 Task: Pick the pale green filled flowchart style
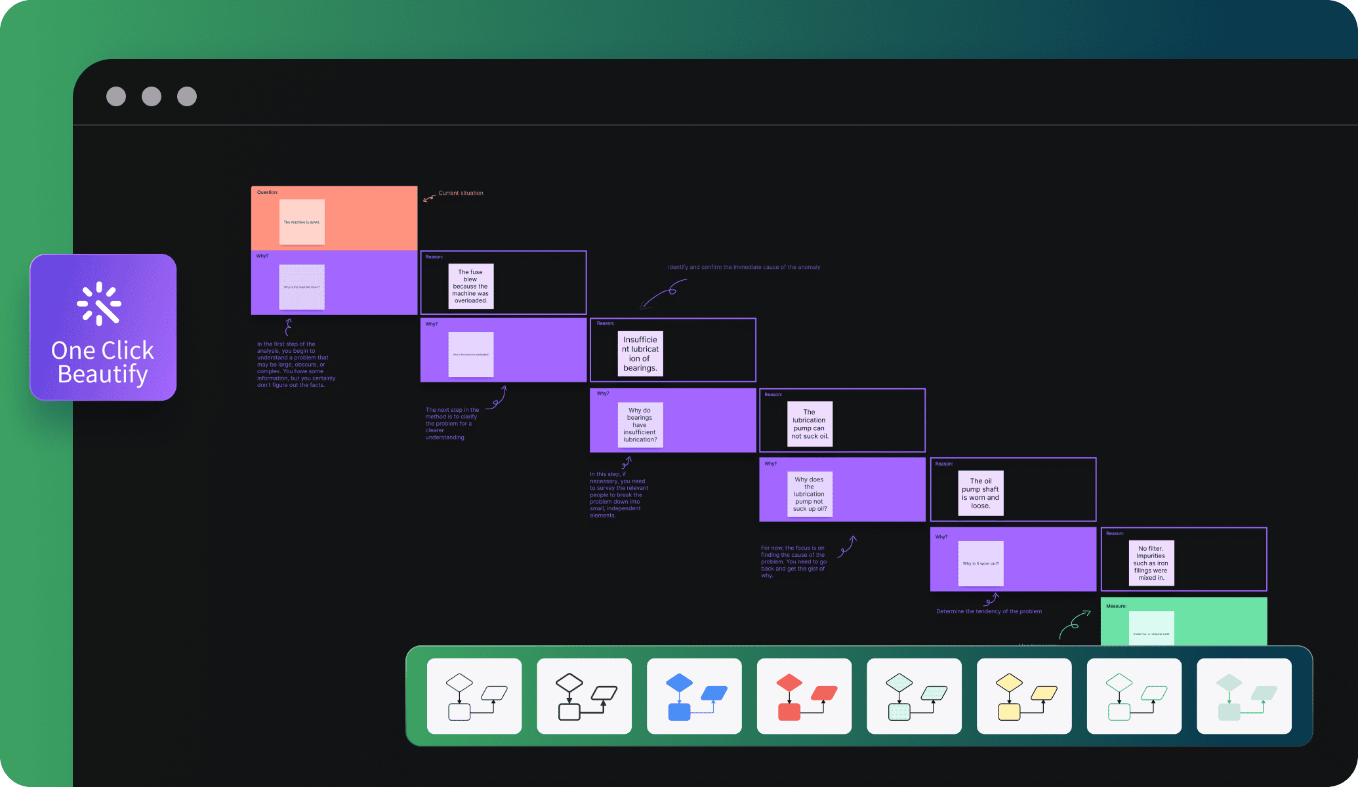pos(1244,696)
